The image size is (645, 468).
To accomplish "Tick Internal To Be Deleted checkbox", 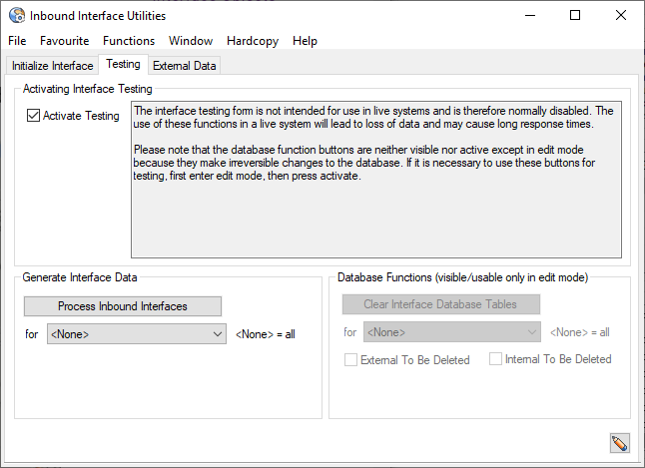I will click(x=496, y=359).
